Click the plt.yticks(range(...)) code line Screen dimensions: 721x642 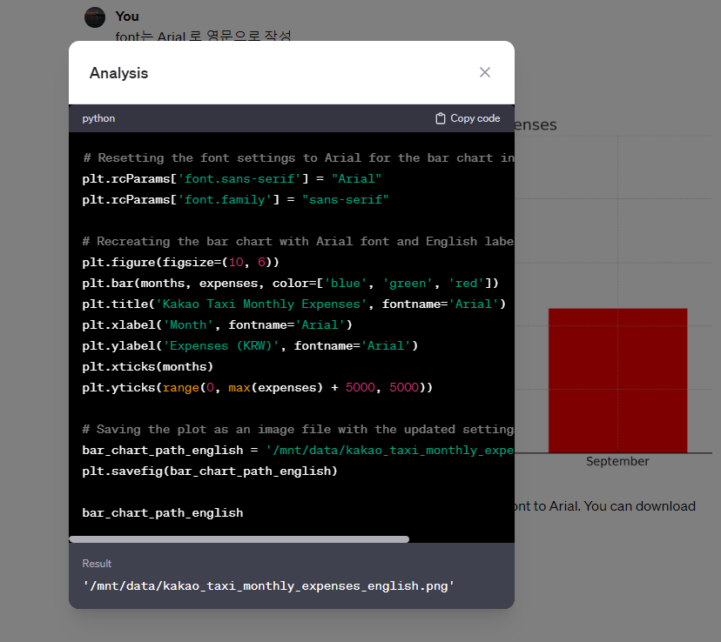pyautogui.click(x=257, y=388)
